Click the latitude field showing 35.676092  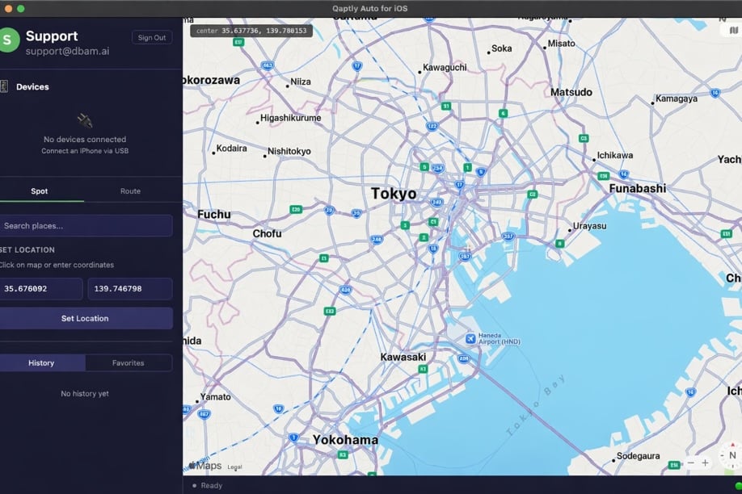[40, 288]
